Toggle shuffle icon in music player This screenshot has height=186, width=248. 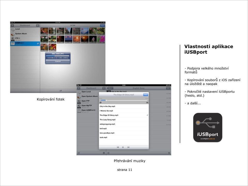pos(147,103)
